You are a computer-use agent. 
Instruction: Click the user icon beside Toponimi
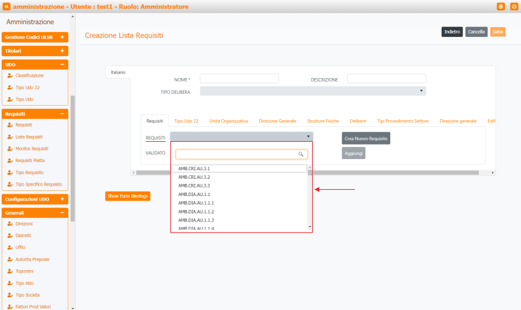coord(10,271)
